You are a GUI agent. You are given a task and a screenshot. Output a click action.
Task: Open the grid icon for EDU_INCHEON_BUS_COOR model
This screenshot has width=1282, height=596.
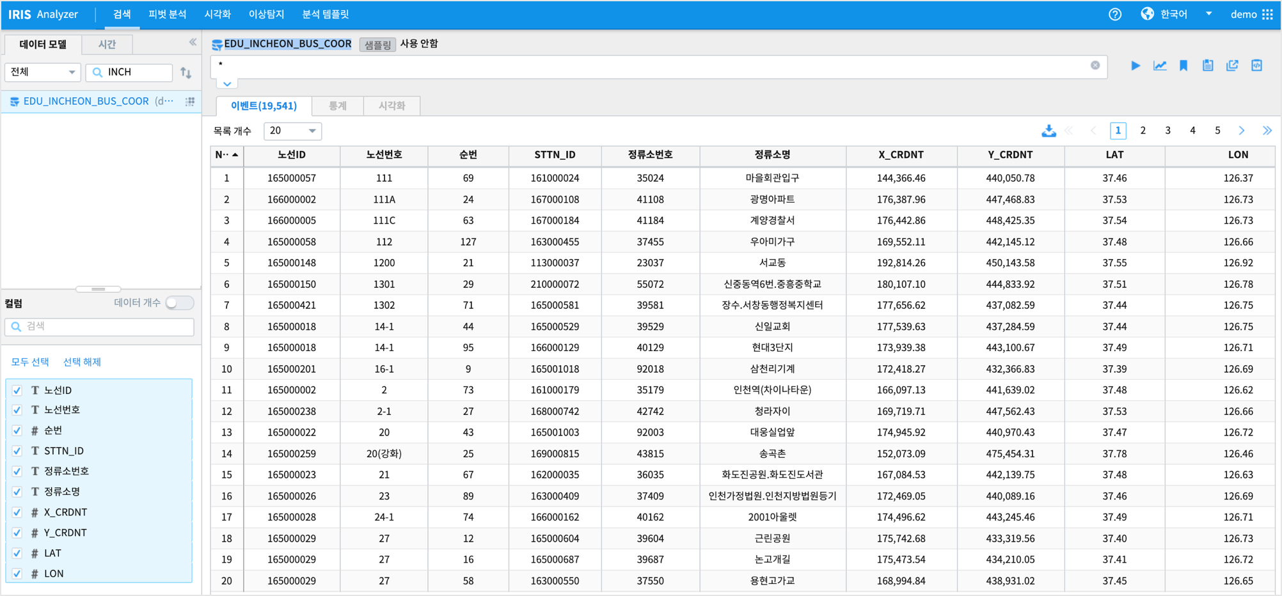[190, 101]
